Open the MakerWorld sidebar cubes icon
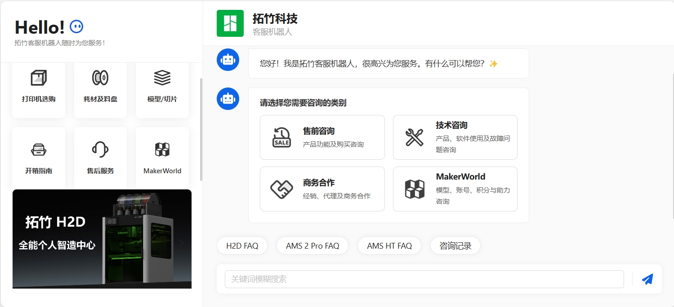The width and height of the screenshot is (674, 307). coord(162,149)
